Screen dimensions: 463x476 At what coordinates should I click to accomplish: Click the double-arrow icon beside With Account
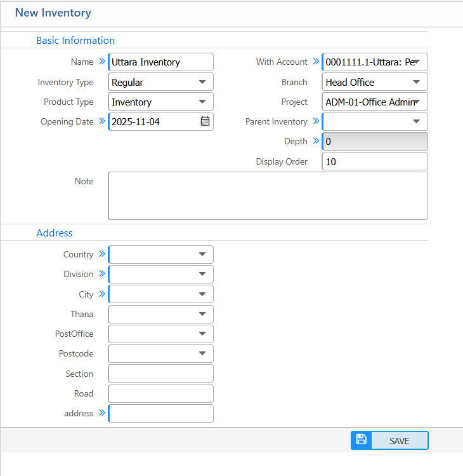click(315, 62)
